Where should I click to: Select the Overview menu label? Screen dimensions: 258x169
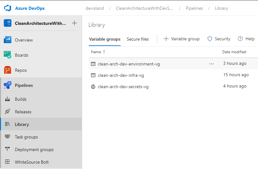click(x=24, y=40)
